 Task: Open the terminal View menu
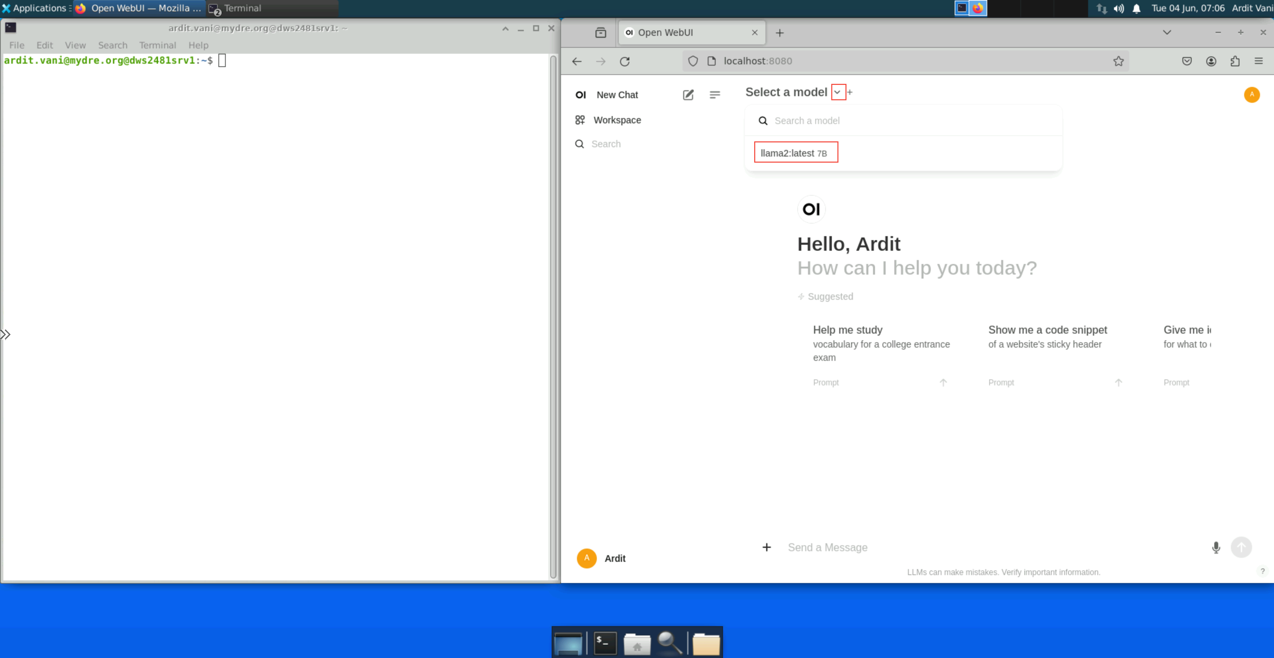coord(75,45)
